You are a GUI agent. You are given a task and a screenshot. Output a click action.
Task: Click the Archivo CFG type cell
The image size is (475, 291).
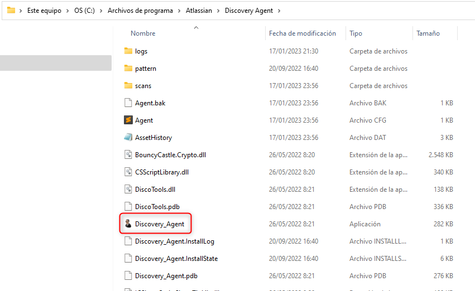click(x=368, y=120)
